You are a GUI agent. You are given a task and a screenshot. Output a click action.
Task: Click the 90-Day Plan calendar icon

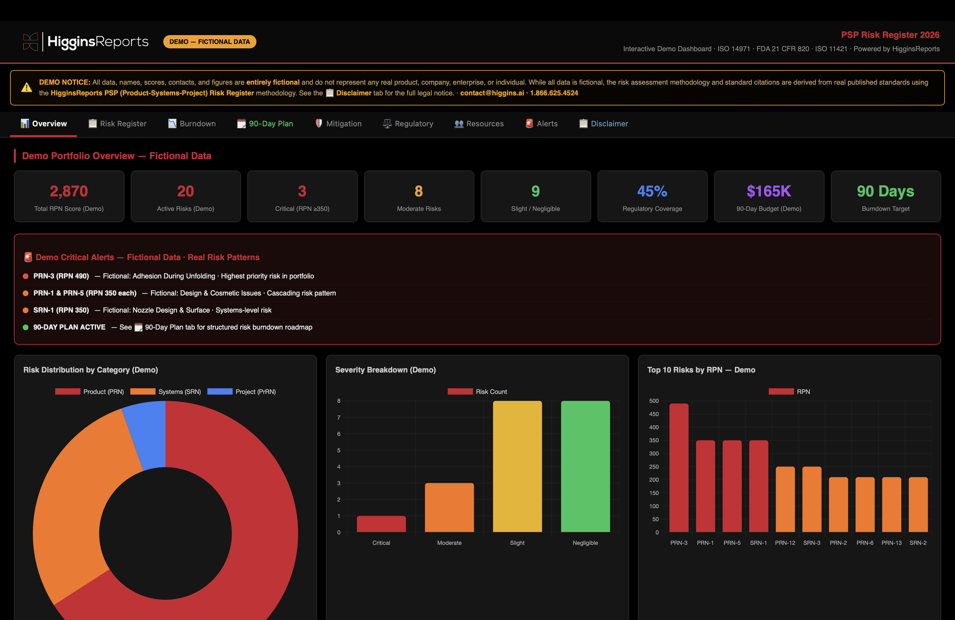click(241, 124)
